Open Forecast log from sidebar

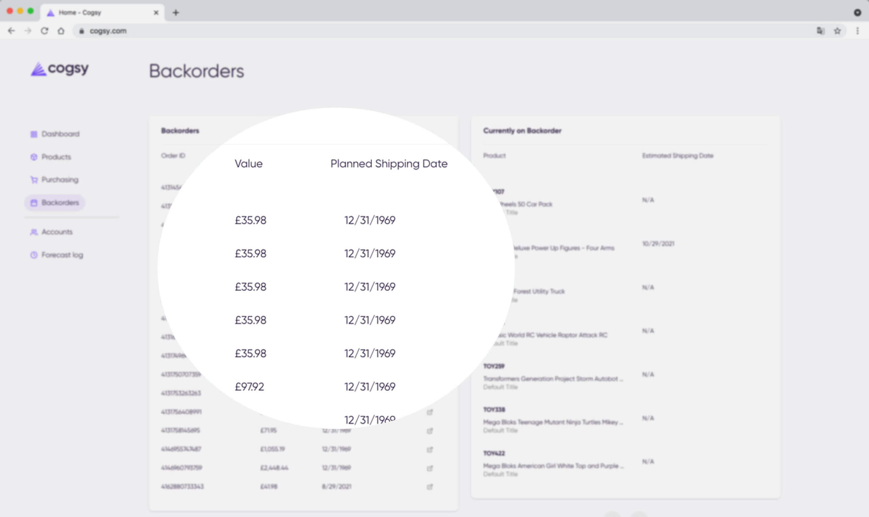(x=56, y=255)
